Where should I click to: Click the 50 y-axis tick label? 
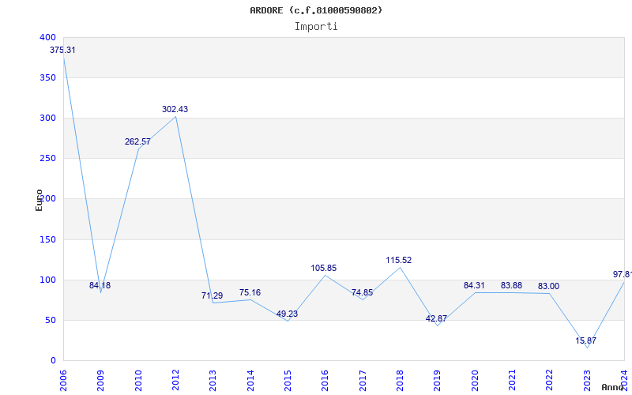[51, 321]
